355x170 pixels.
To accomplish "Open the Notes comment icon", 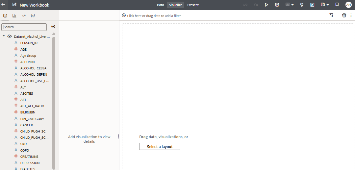I will pos(288,5).
